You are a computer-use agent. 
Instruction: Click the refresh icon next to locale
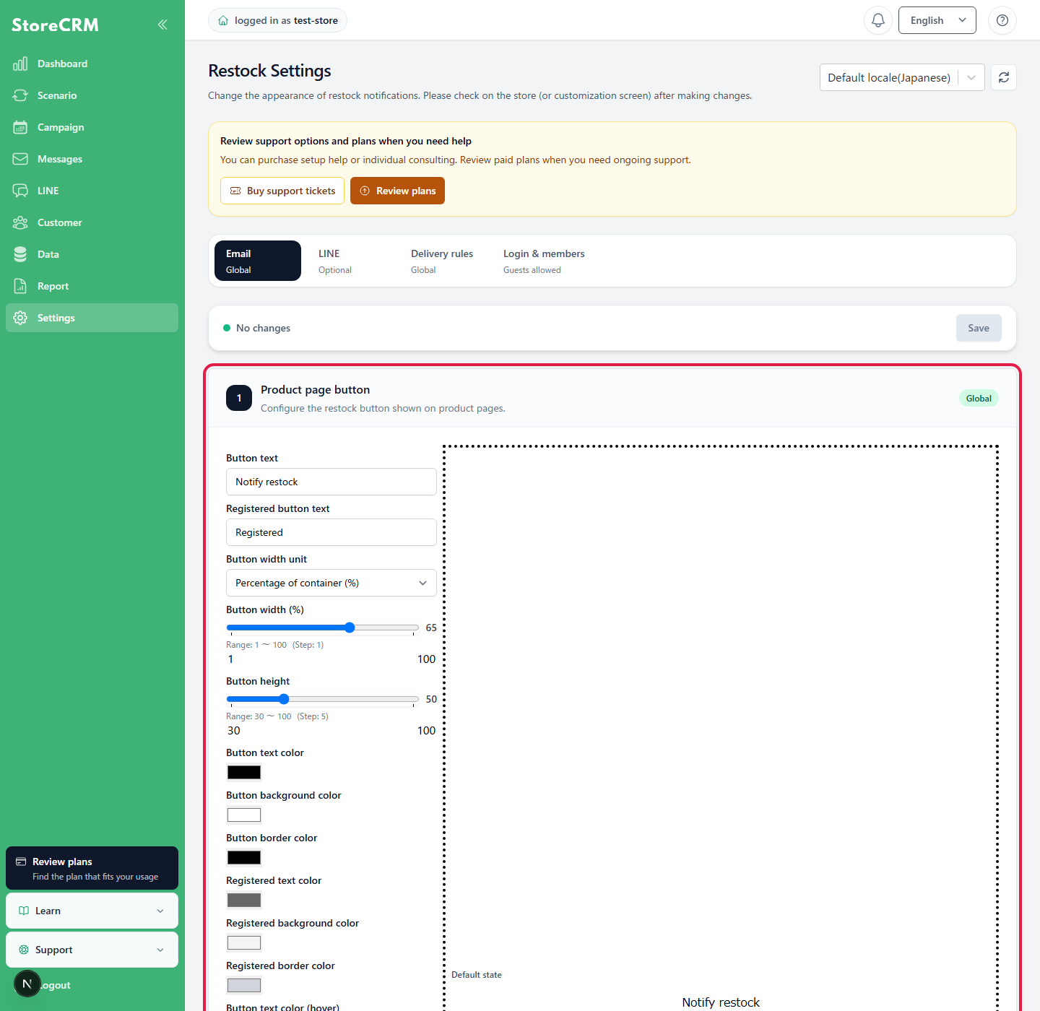pos(1004,77)
